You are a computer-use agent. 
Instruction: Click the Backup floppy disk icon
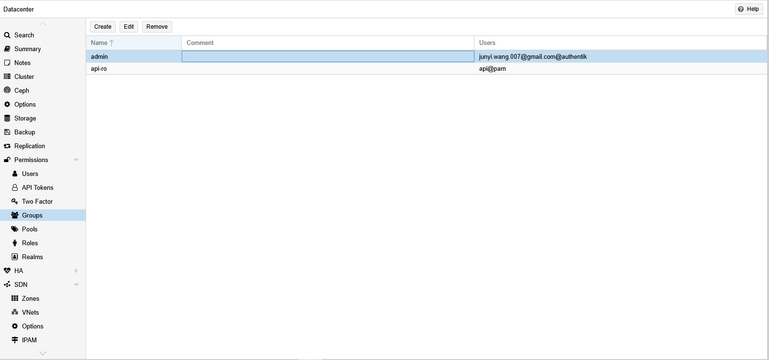coord(7,132)
